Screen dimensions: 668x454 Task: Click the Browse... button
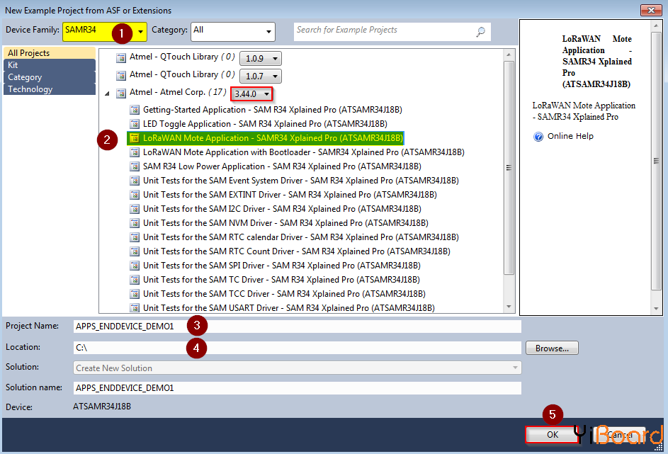pyautogui.click(x=552, y=348)
